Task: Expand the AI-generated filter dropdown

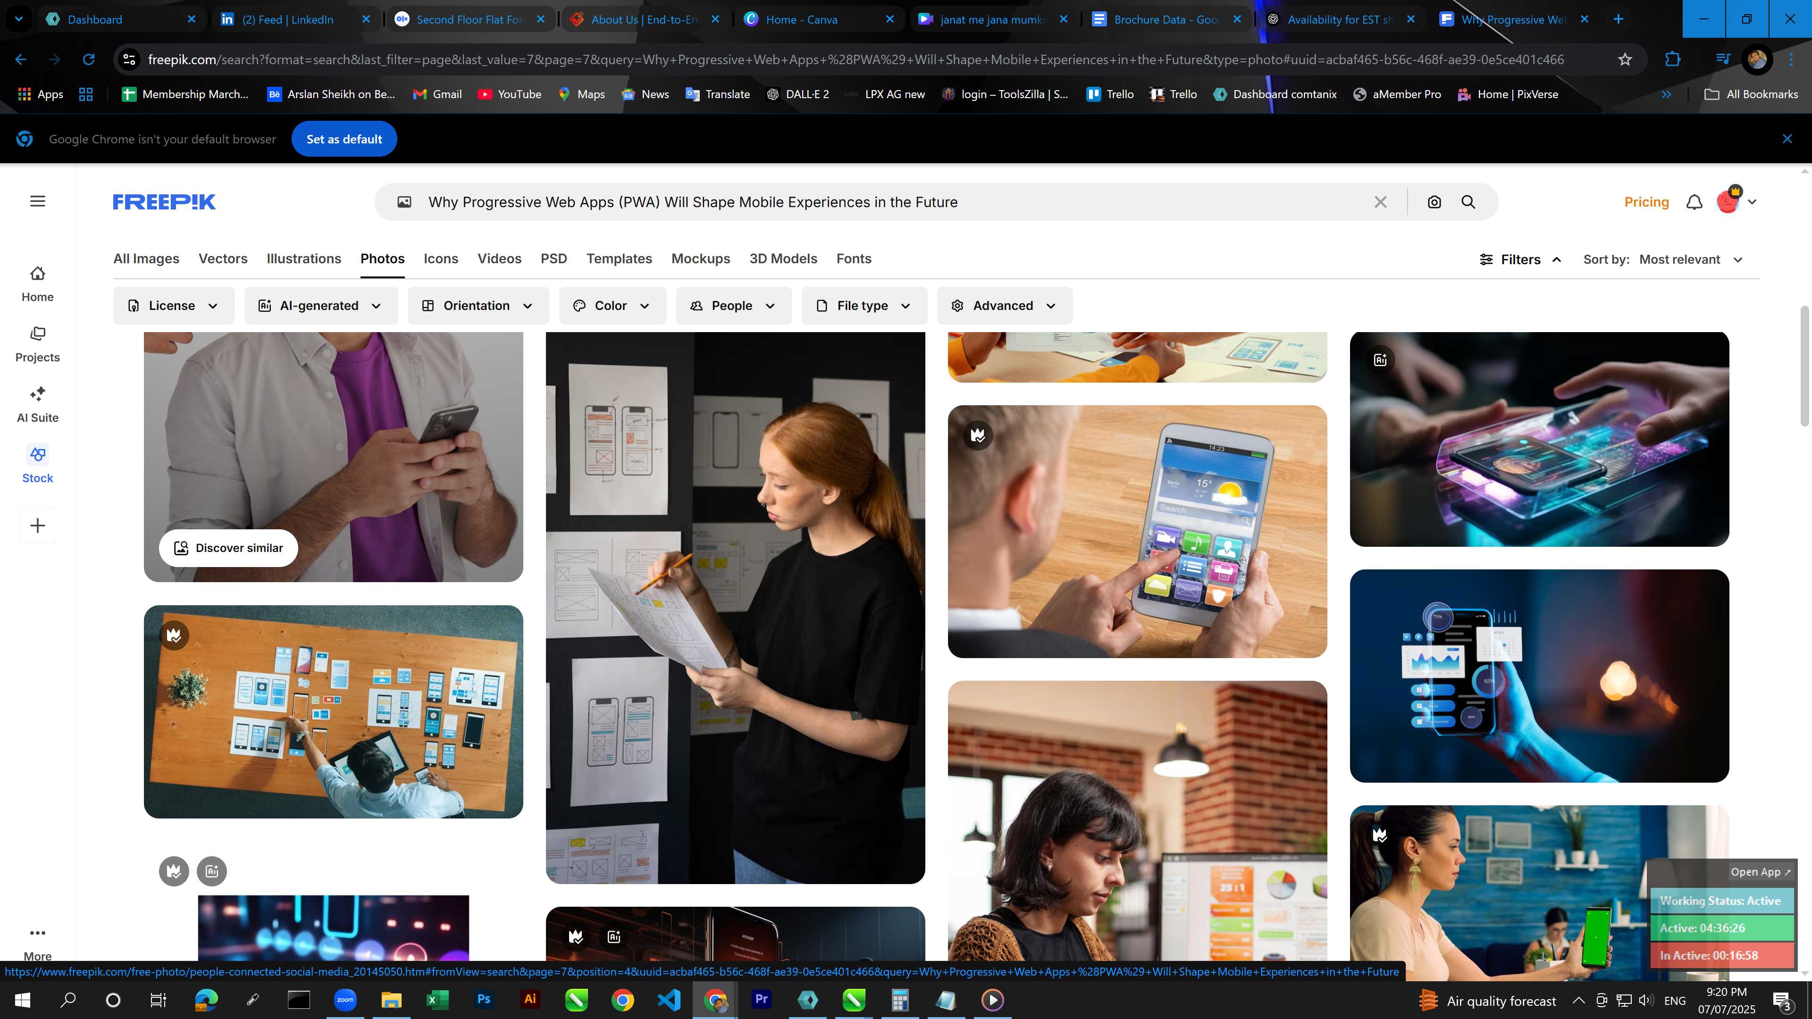Action: coord(321,305)
